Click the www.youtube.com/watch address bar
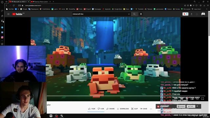 33,6
